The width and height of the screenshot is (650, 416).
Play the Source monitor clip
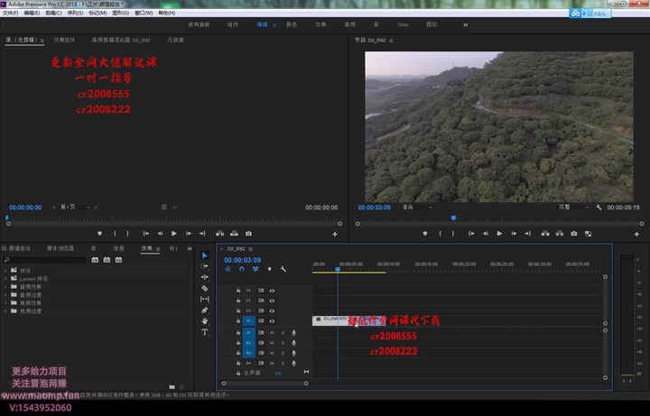(174, 234)
